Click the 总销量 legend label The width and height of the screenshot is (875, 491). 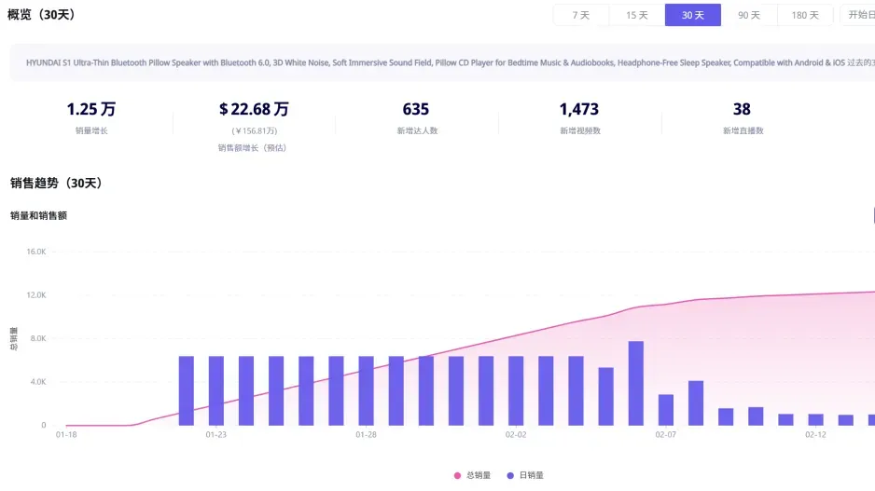click(x=479, y=475)
